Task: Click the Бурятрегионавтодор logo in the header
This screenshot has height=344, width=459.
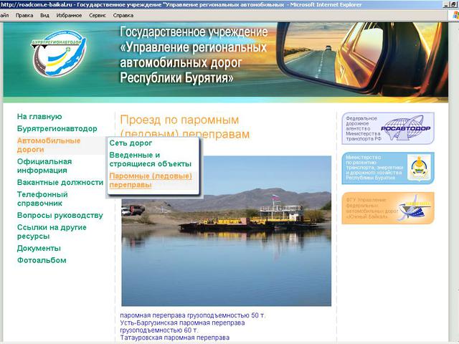Action: 59,53
